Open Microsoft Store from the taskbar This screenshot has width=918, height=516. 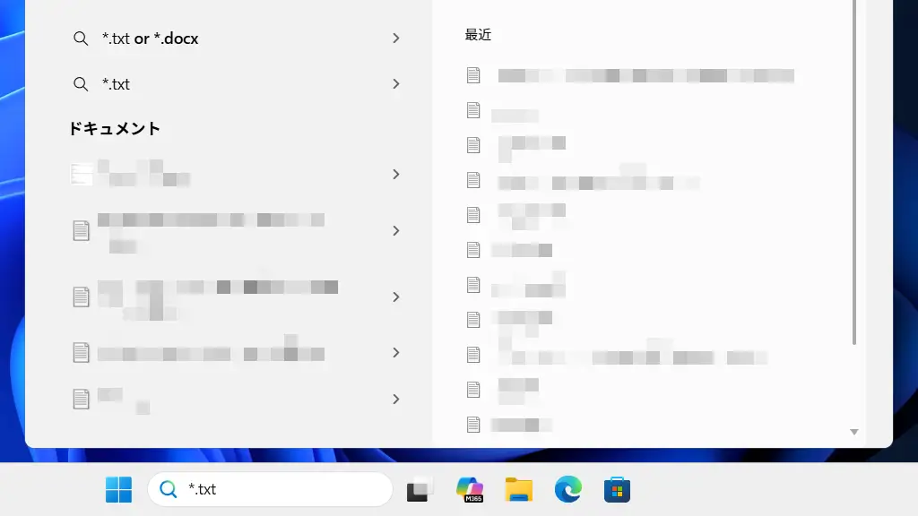coord(616,489)
